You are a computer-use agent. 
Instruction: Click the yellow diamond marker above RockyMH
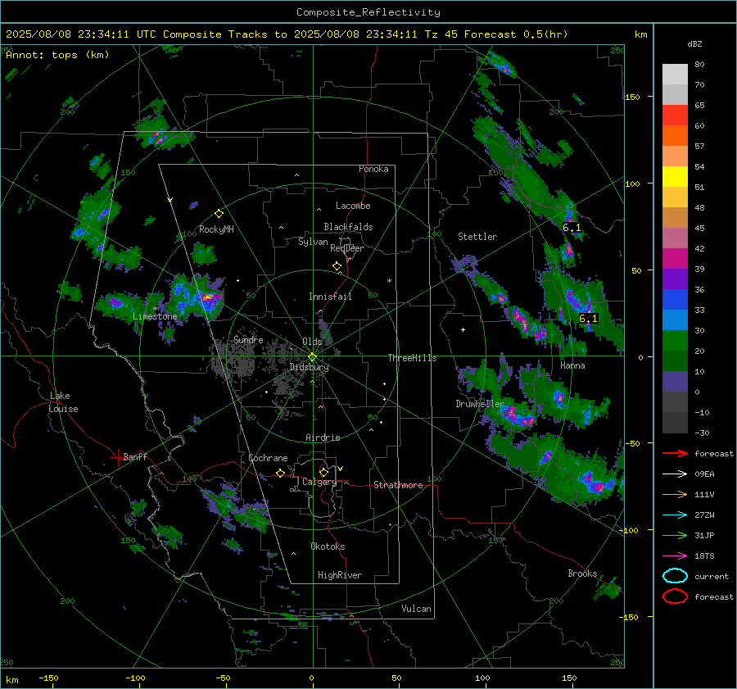219,214
